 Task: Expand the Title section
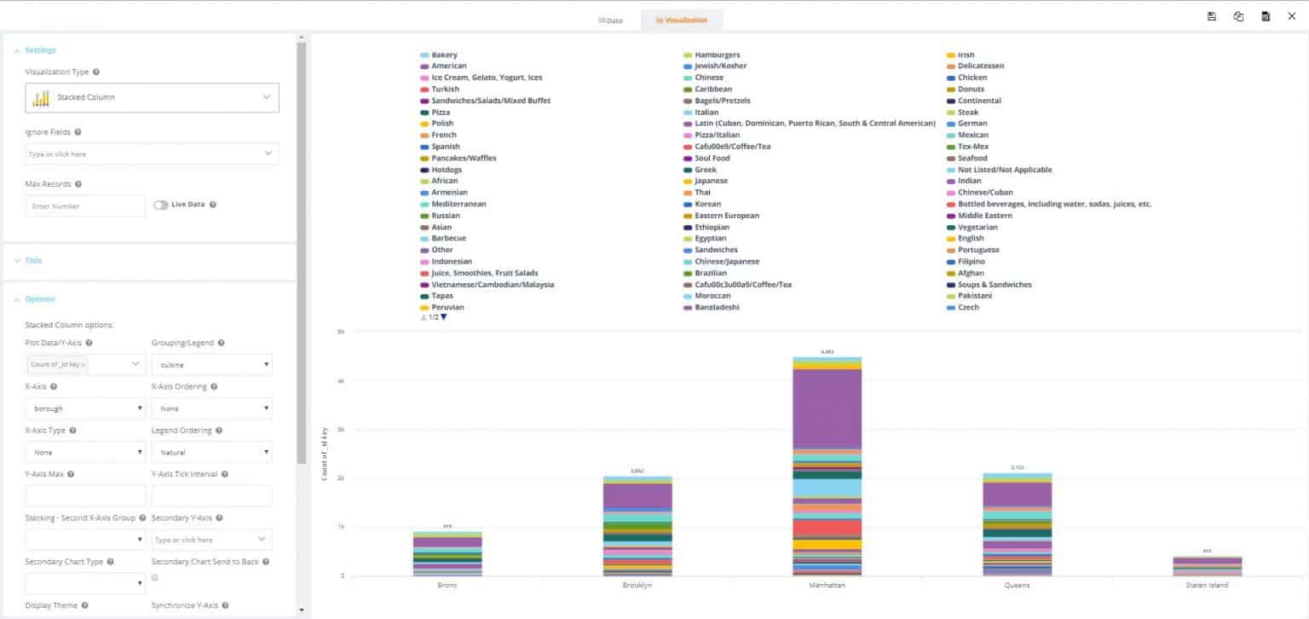pos(32,260)
